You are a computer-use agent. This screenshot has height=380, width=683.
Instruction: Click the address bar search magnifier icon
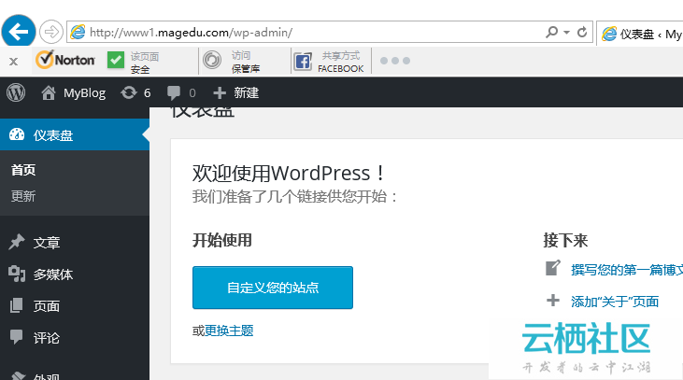click(551, 32)
